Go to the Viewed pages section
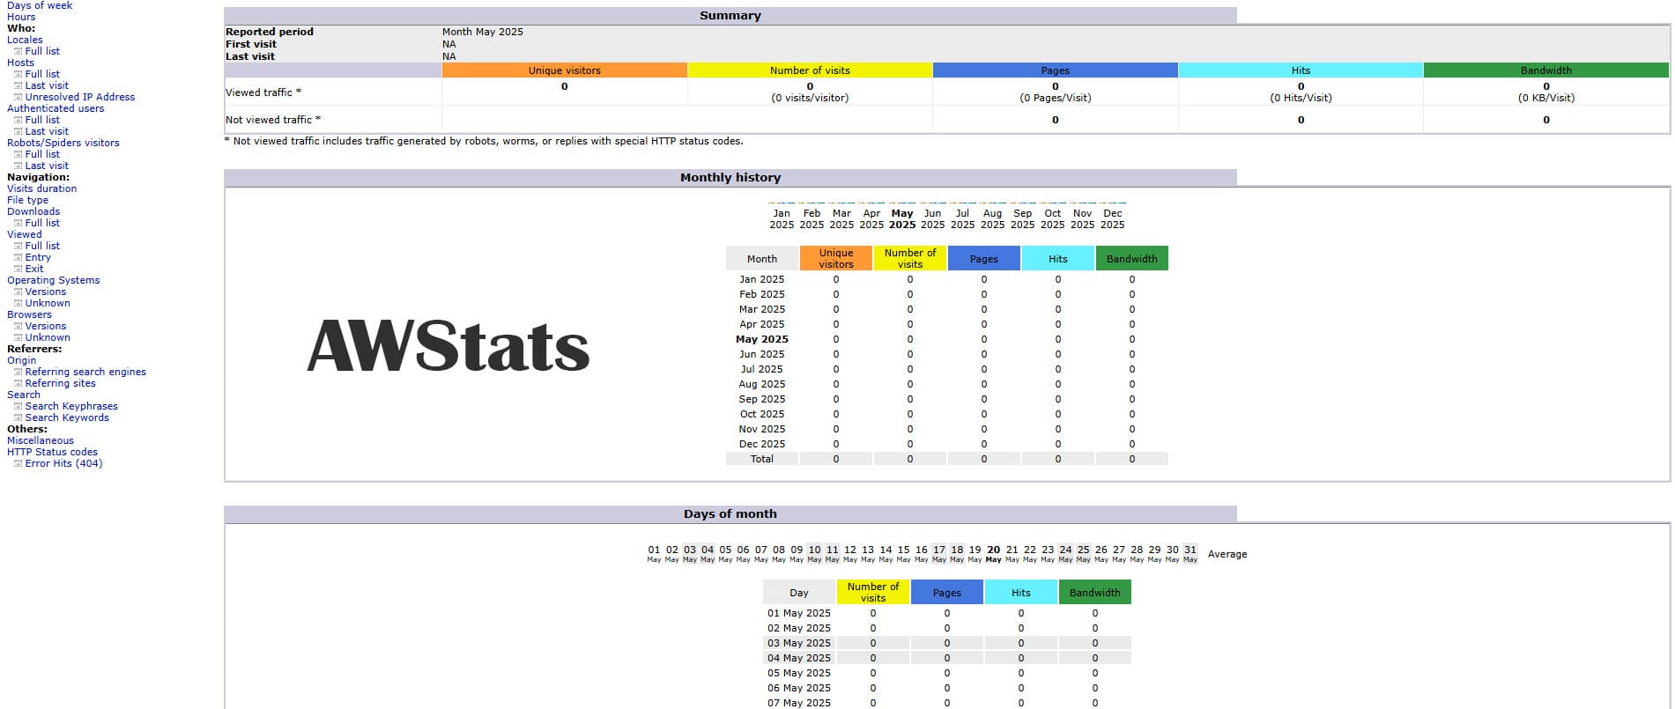1675x709 pixels. pos(25,234)
